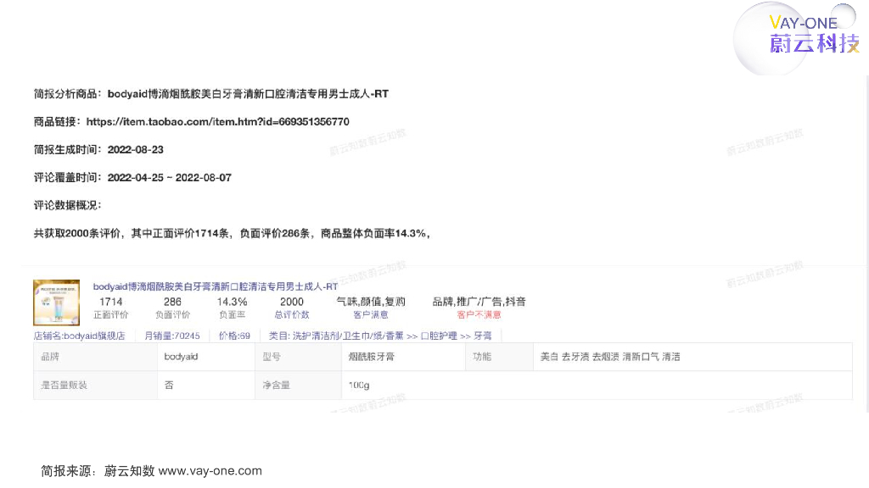
Task: Click the bodyaid toothpaste product thumbnail
Action: tap(57, 302)
